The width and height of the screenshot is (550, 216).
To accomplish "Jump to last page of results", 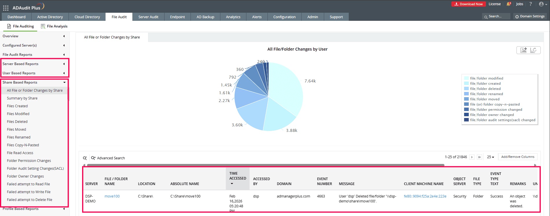I will tap(479, 157).
